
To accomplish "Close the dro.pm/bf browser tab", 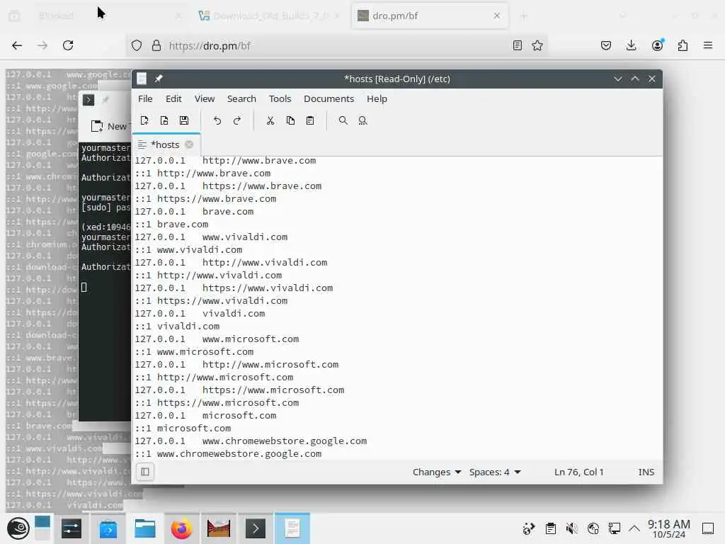I will click(x=496, y=16).
